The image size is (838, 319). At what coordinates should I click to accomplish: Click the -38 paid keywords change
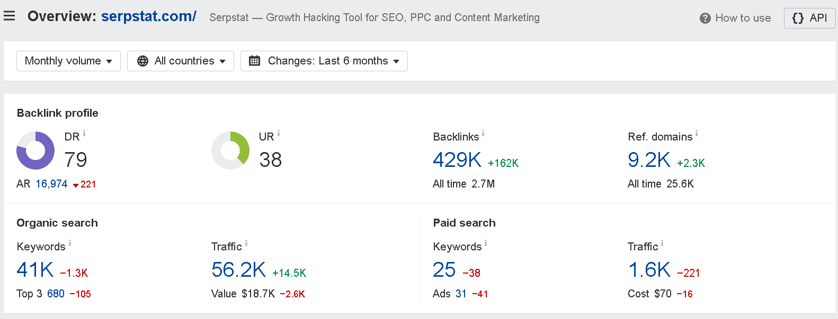click(x=471, y=273)
